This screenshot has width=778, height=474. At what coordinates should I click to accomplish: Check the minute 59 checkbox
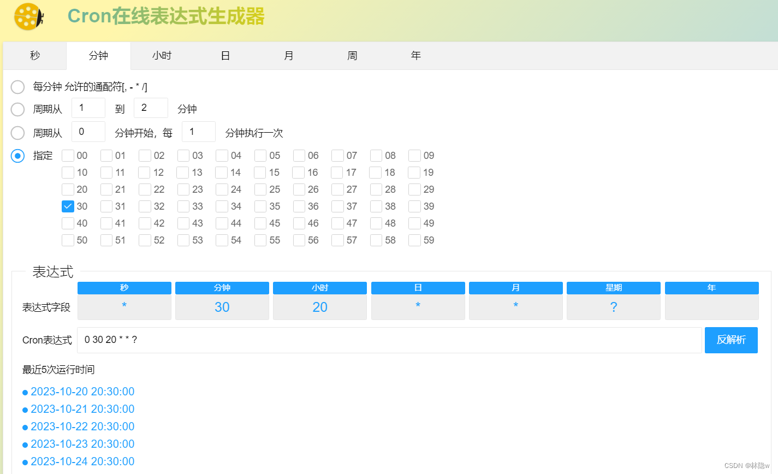[414, 240]
